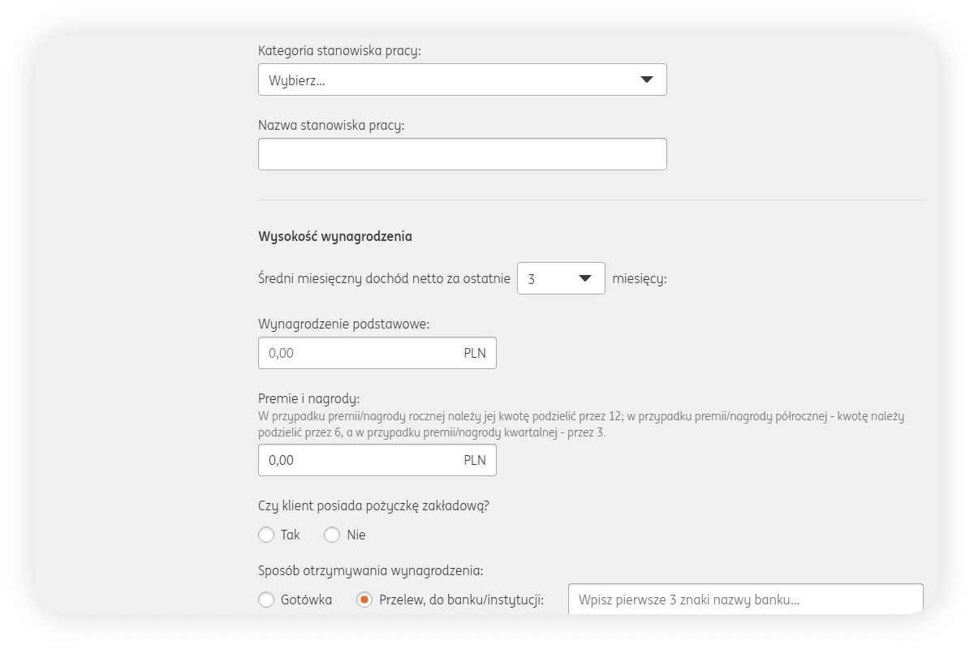974x649 pixels.
Task: Click the Premie i nagrody label
Action: click(x=308, y=399)
